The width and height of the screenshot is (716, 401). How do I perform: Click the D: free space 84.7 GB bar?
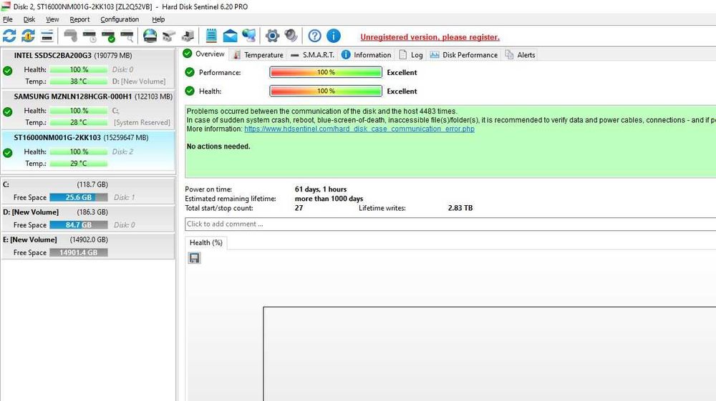79,224
